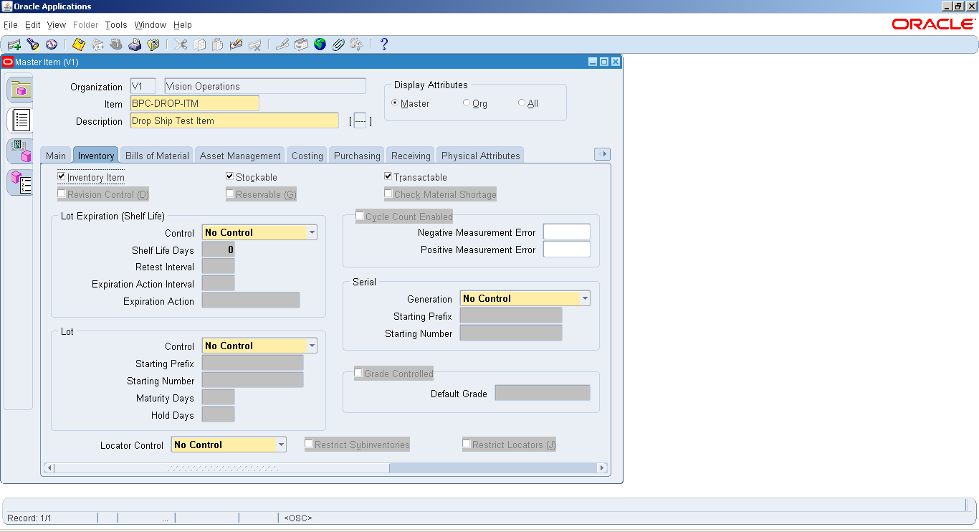Select the All display attributes radio
Screen dimensions: 979x532
click(x=522, y=103)
